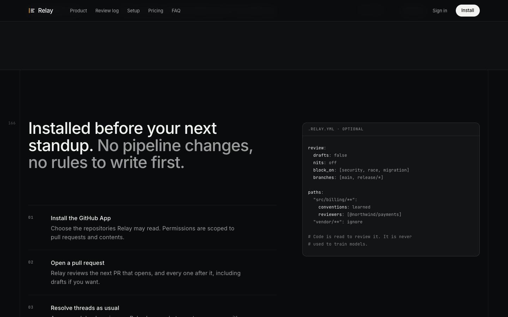Open the FAQ nav link
Image resolution: width=508 pixels, height=317 pixels.
tap(176, 11)
